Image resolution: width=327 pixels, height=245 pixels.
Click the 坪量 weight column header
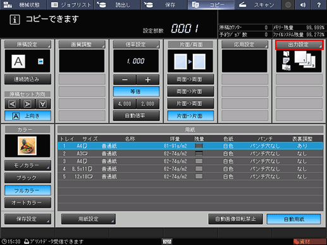pos(175,139)
